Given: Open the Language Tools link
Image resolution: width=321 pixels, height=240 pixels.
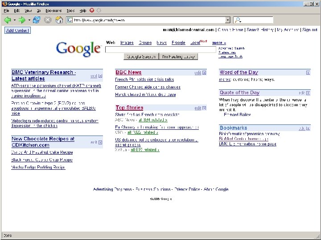Looking at the screenshot, I should 230,56.
